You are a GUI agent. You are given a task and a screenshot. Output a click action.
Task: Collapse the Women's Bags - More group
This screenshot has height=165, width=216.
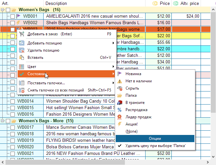(x=3, y=121)
